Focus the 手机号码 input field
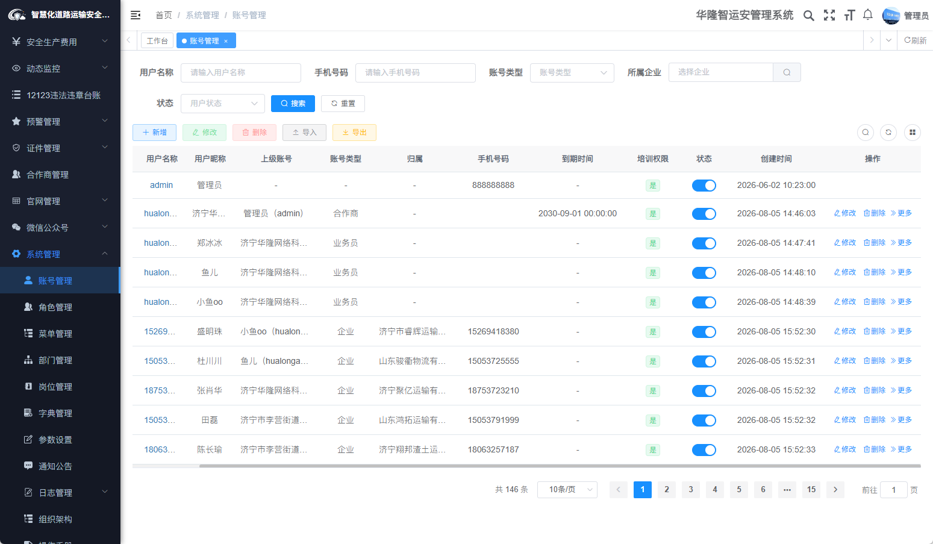933x544 pixels. point(416,72)
